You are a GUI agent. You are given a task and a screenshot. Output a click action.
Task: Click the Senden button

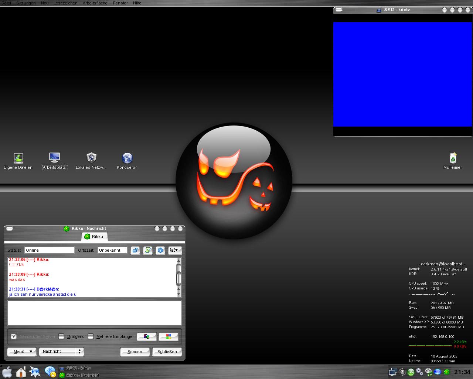point(135,352)
